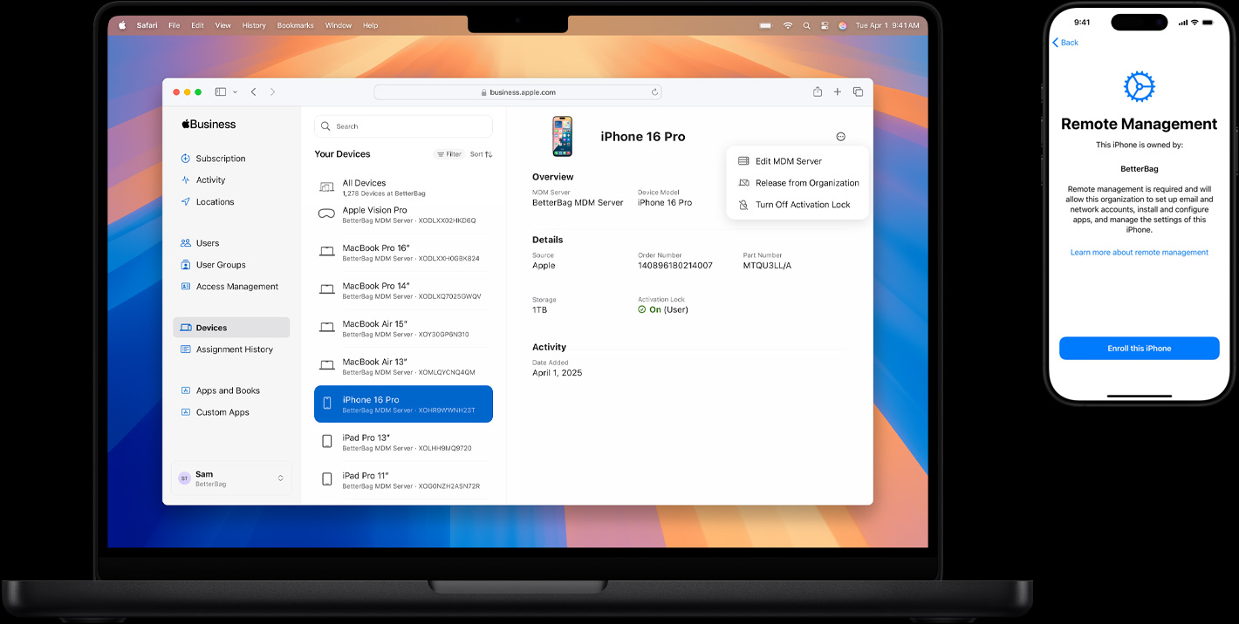The image size is (1239, 624).
Task: Click the Share icon in Safari toolbar
Action: coord(817,92)
